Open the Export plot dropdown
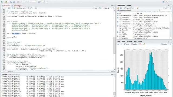 coord(134,44)
